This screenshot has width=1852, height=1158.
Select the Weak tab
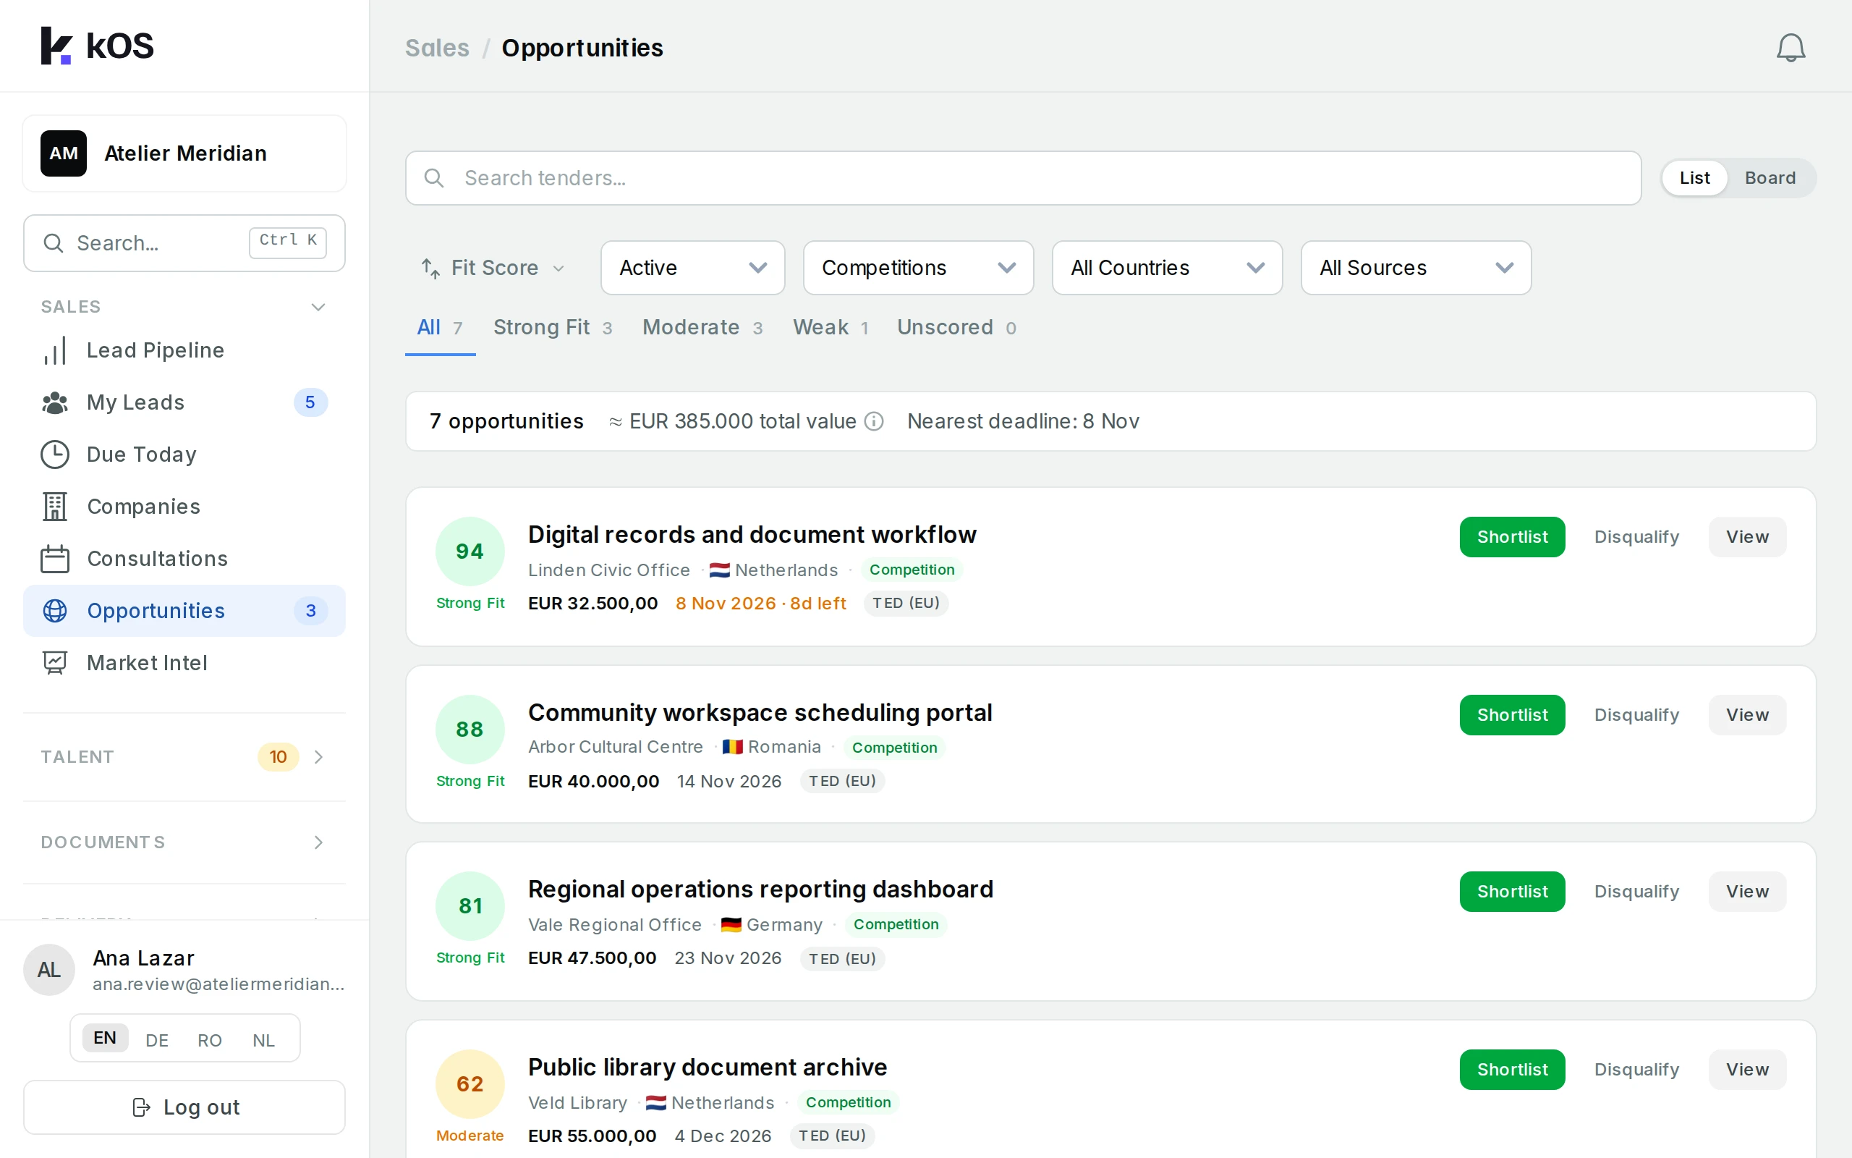(x=831, y=327)
